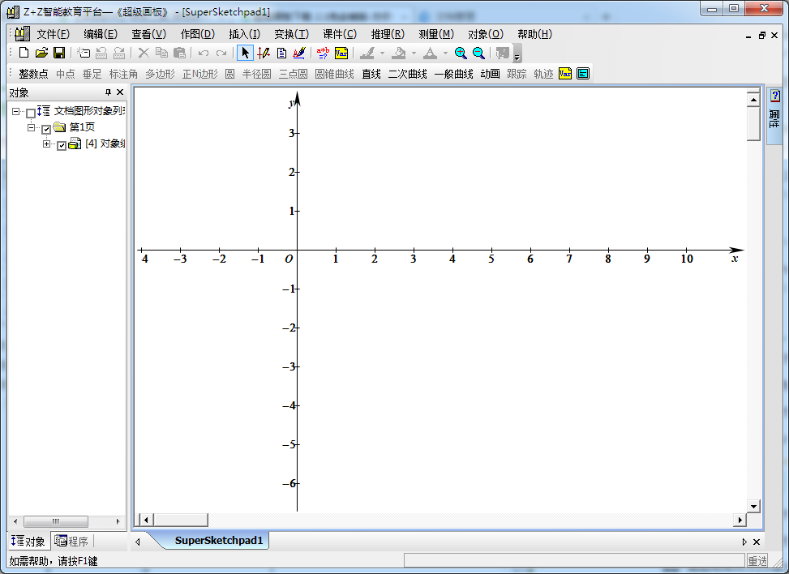This screenshot has height=574, width=789.
Task: Click the New document icon
Action: click(x=24, y=53)
